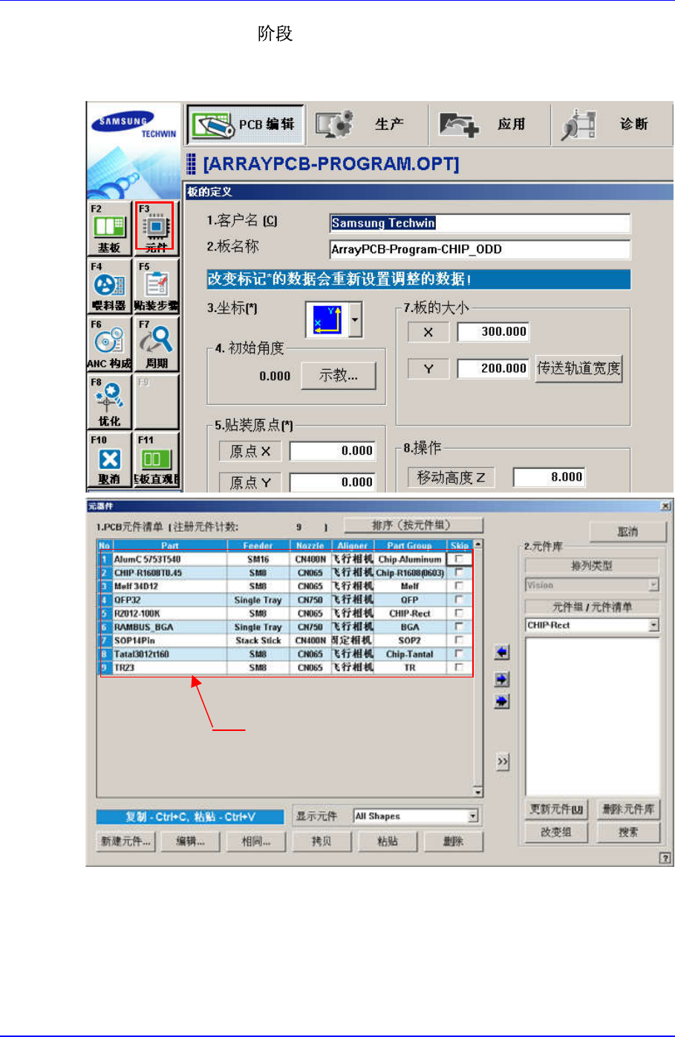Click the parts list scrollbar down arrow

pos(478,793)
